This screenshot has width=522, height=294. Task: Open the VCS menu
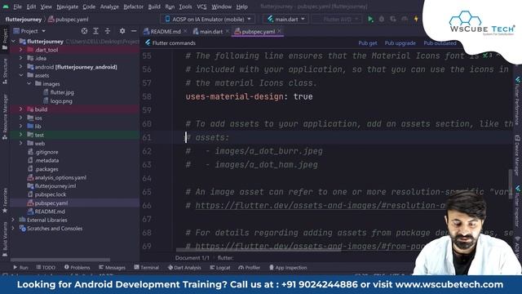(201, 7)
